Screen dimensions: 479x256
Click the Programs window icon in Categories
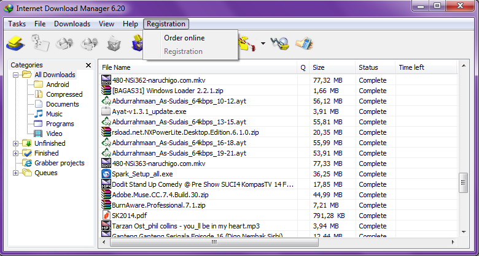point(38,124)
